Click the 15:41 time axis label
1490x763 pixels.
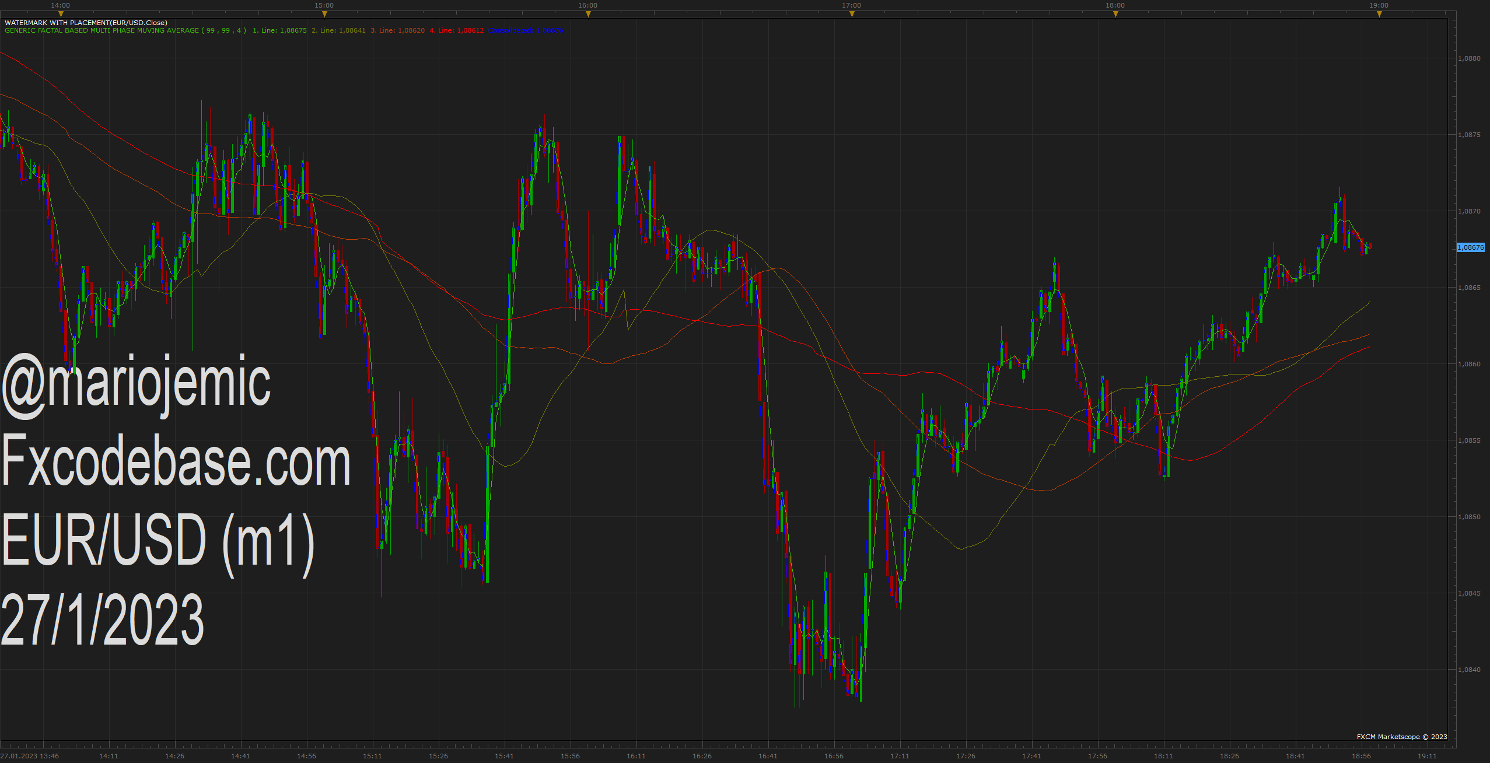pos(504,756)
